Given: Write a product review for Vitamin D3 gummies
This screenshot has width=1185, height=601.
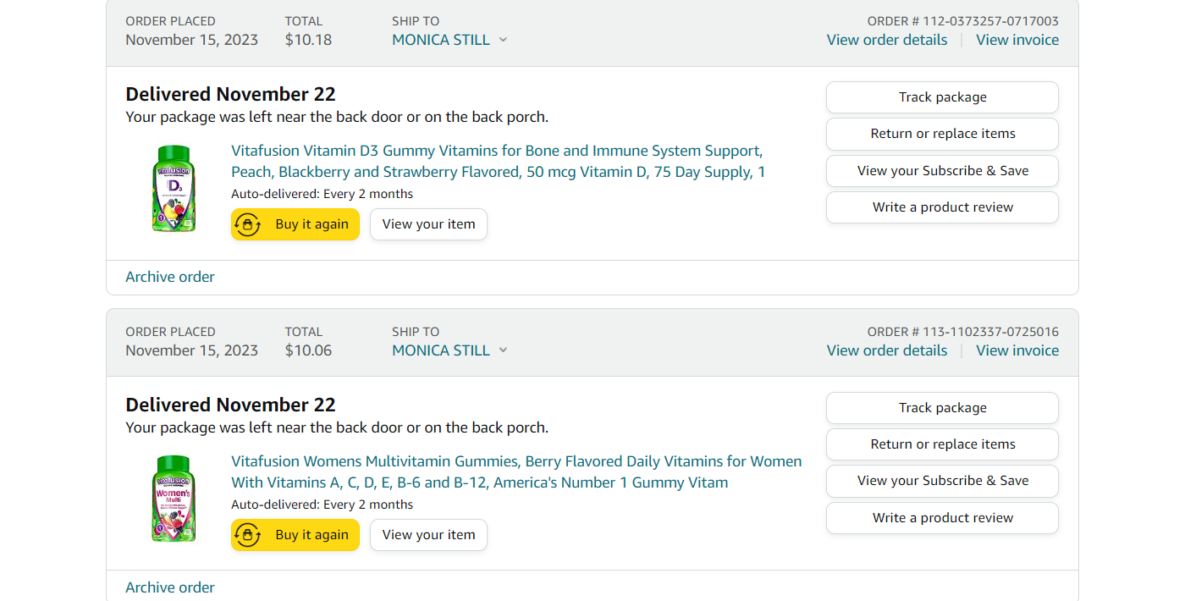Looking at the screenshot, I should pyautogui.click(x=942, y=207).
